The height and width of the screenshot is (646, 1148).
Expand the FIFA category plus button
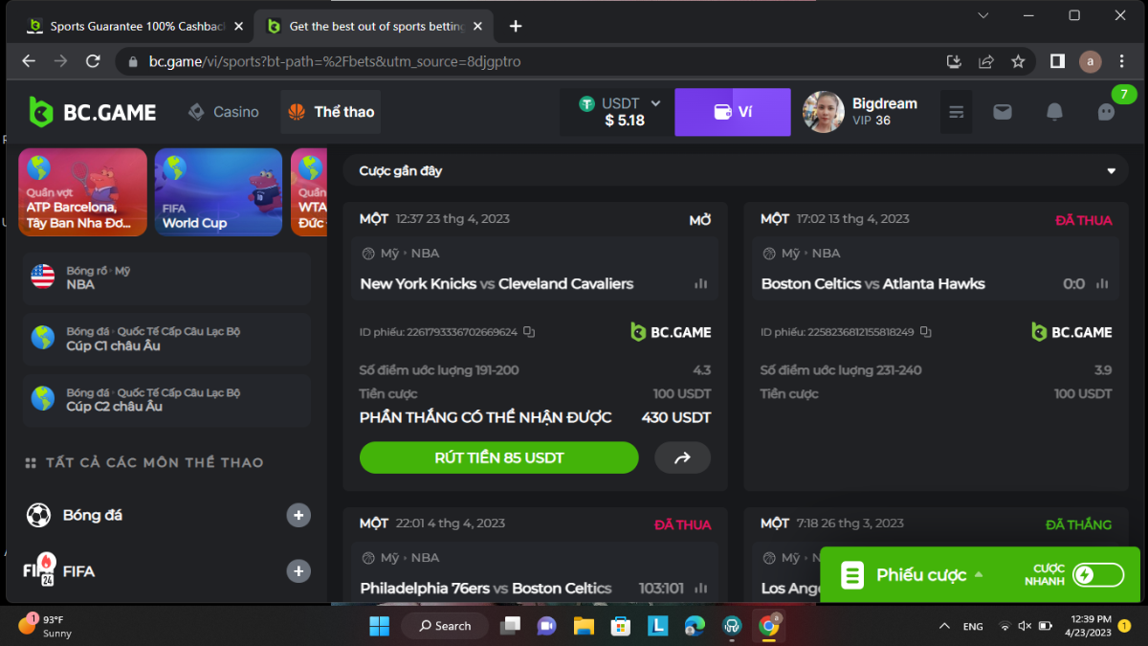coord(298,571)
